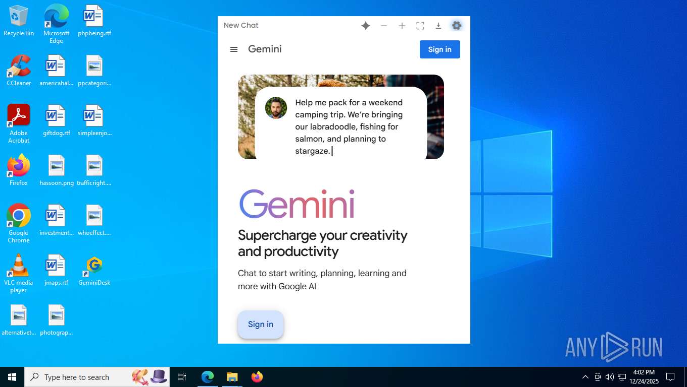The image size is (687, 387).
Task: Select the whoeffect... image file
Action: click(94, 220)
